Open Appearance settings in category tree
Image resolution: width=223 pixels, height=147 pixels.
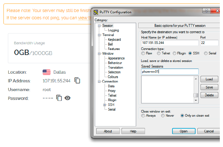pyautogui.click(x=116, y=58)
